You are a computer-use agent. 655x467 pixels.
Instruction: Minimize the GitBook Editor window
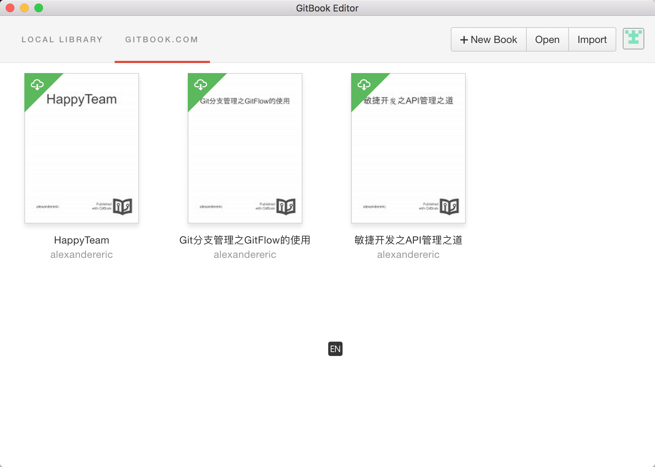(x=24, y=8)
